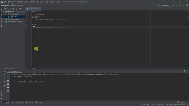
Task: Click HelloWorld breadcrumb in navigation bar
Action: coord(5,5)
